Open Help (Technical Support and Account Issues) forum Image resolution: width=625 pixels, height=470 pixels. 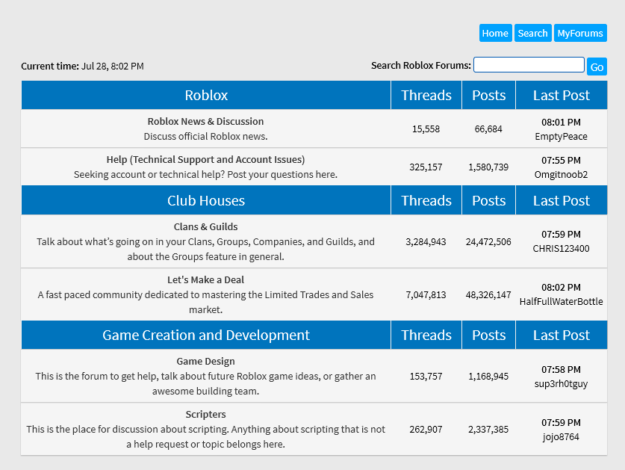coord(205,160)
